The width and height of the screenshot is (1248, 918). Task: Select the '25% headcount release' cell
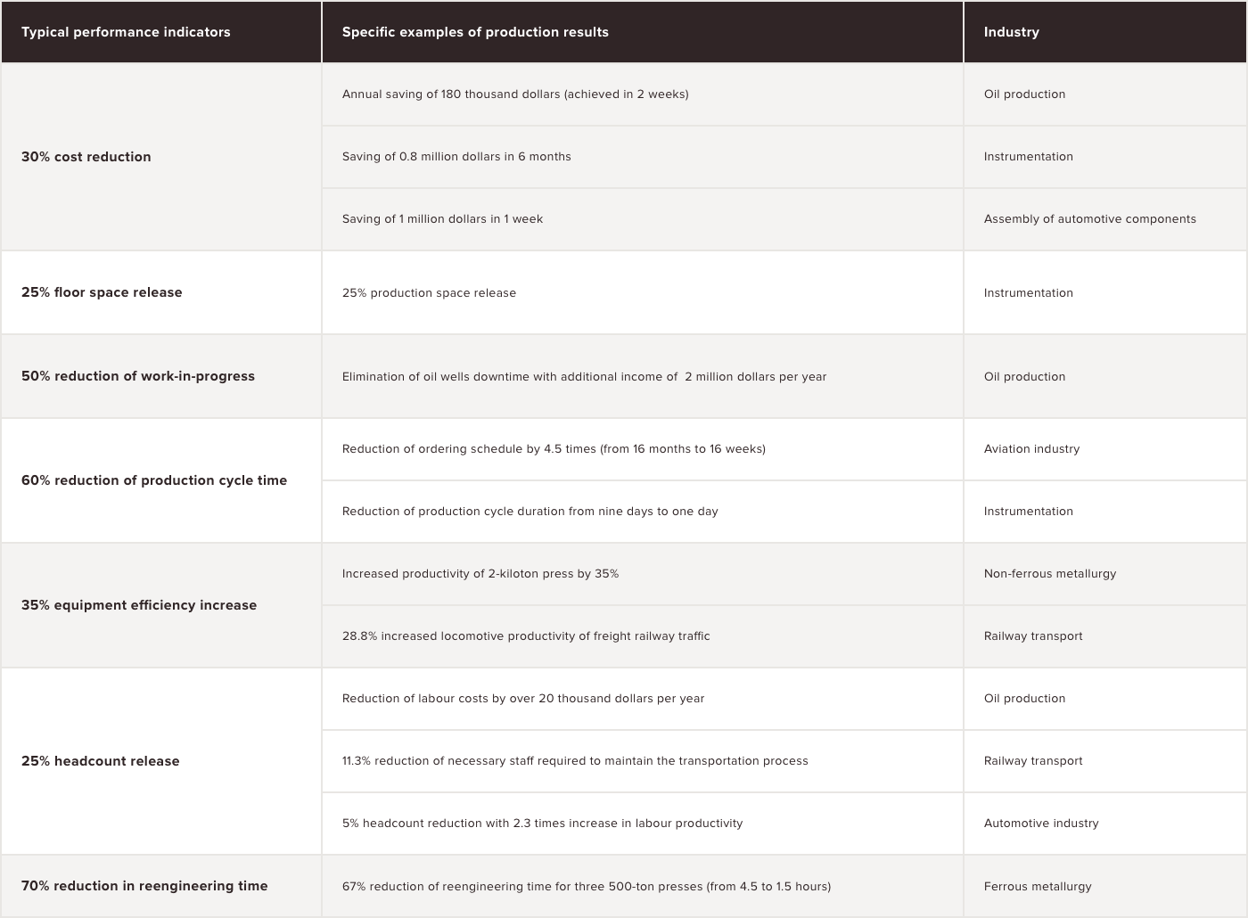101,761
